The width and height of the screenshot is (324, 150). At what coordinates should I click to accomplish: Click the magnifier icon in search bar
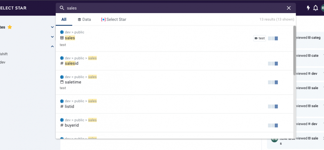pos(62,8)
